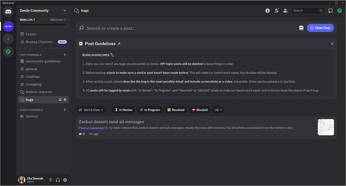
Task: Click Ola Dworak user avatar
Action: 22,180
